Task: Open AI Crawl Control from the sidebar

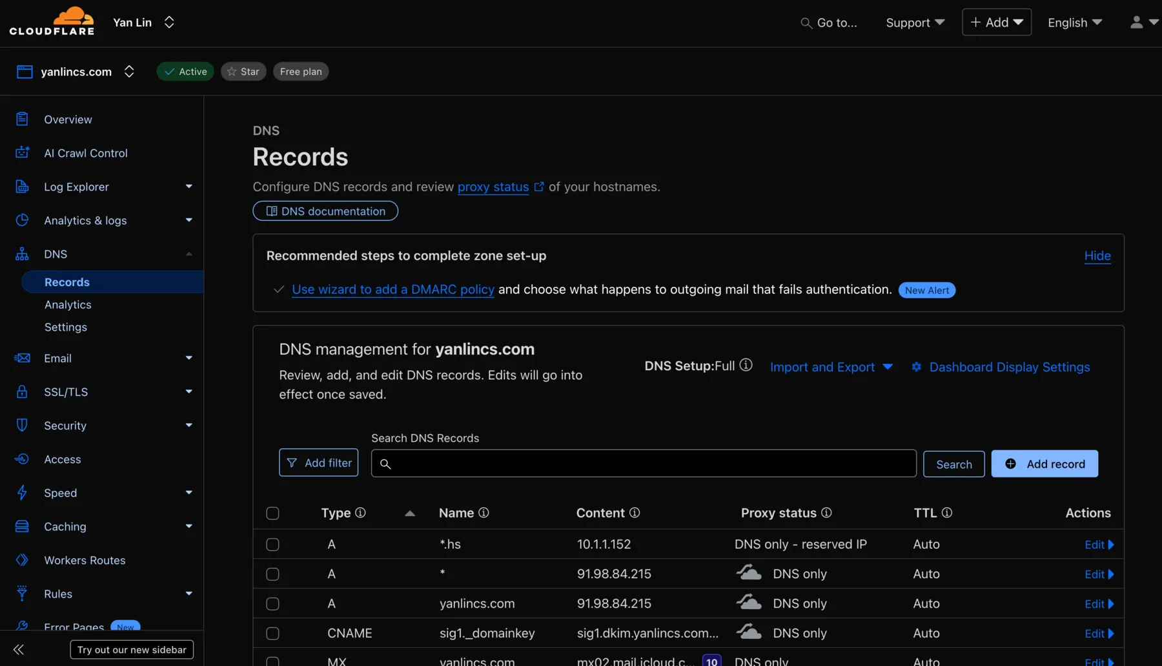Action: coord(85,153)
